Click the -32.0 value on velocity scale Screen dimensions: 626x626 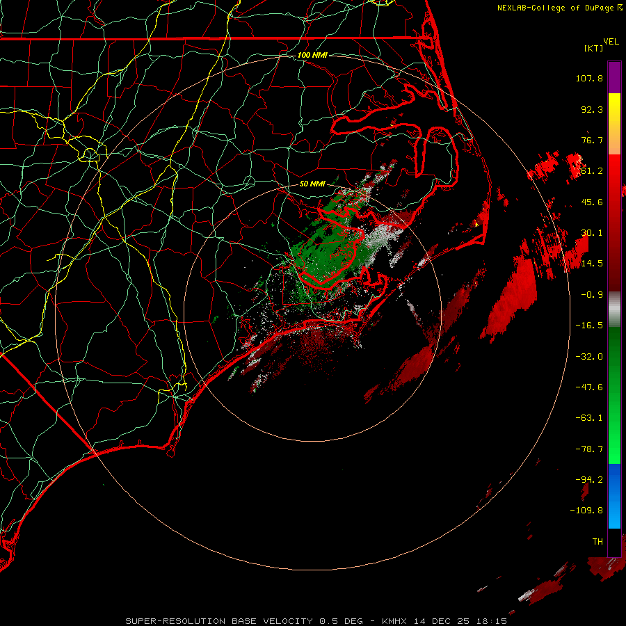(589, 357)
